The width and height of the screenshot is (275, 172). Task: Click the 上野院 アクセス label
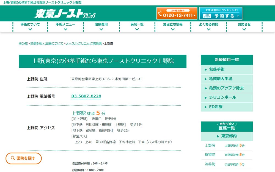[41, 128]
